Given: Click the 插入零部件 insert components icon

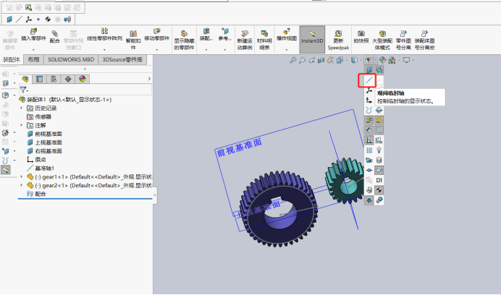Looking at the screenshot, I should [33, 32].
